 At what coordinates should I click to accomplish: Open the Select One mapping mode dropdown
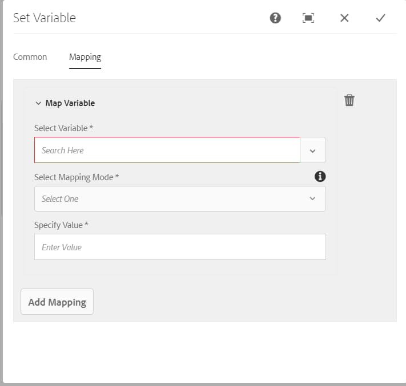[x=171, y=199]
